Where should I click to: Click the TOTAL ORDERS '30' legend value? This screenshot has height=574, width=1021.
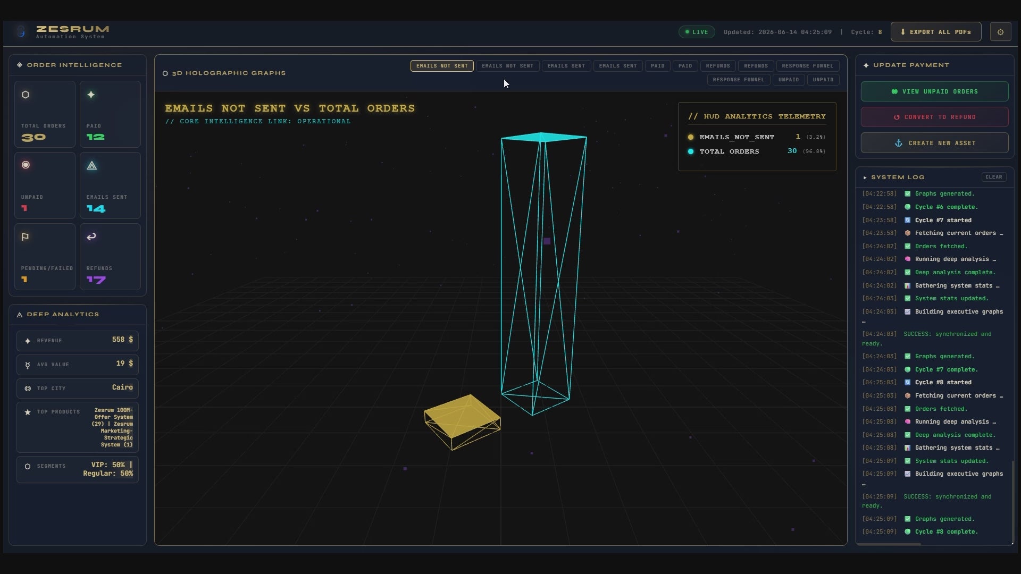point(792,151)
